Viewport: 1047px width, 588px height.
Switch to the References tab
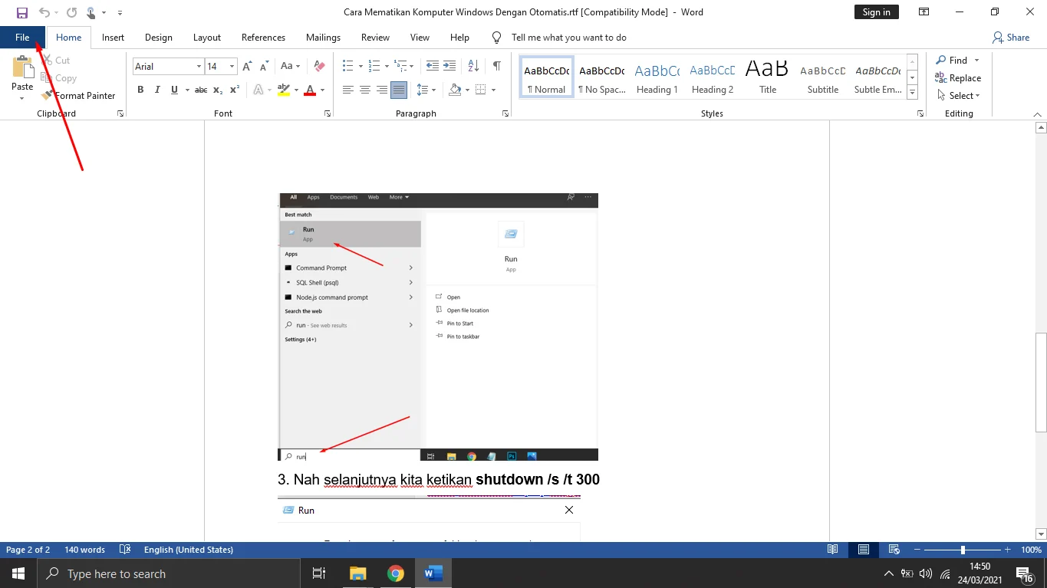[263, 38]
